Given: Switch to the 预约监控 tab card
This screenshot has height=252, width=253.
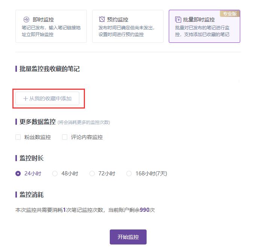Looking at the screenshot, I should (128, 26).
